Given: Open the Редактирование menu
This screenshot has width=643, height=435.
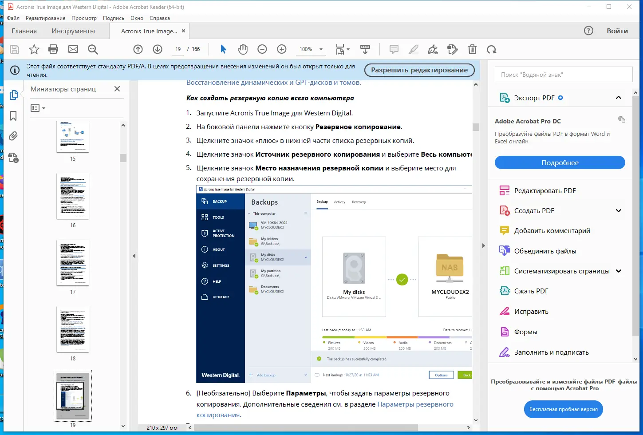Looking at the screenshot, I should coord(45,18).
